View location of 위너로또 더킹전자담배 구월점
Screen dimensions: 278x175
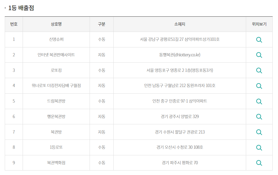(x=259, y=86)
